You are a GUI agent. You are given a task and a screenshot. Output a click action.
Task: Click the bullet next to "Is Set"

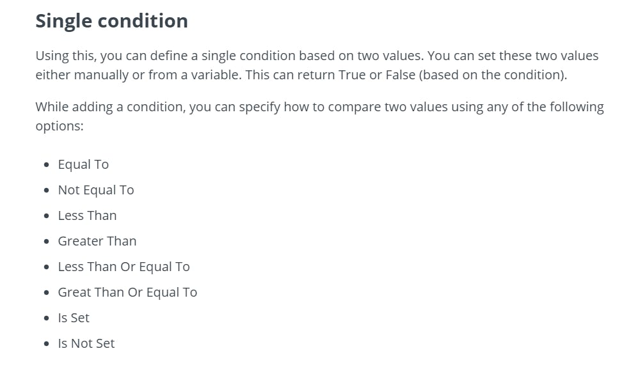pyautogui.click(x=47, y=318)
